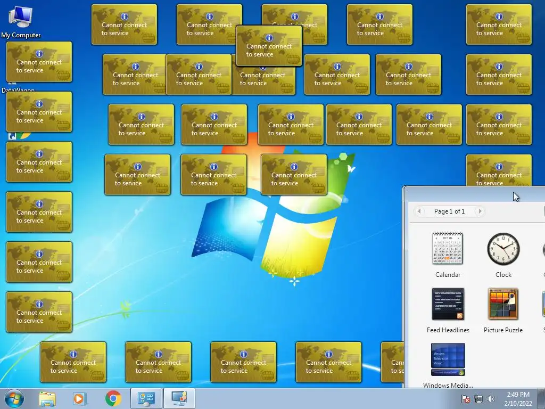Go to the next gadget gallery page

click(x=480, y=211)
